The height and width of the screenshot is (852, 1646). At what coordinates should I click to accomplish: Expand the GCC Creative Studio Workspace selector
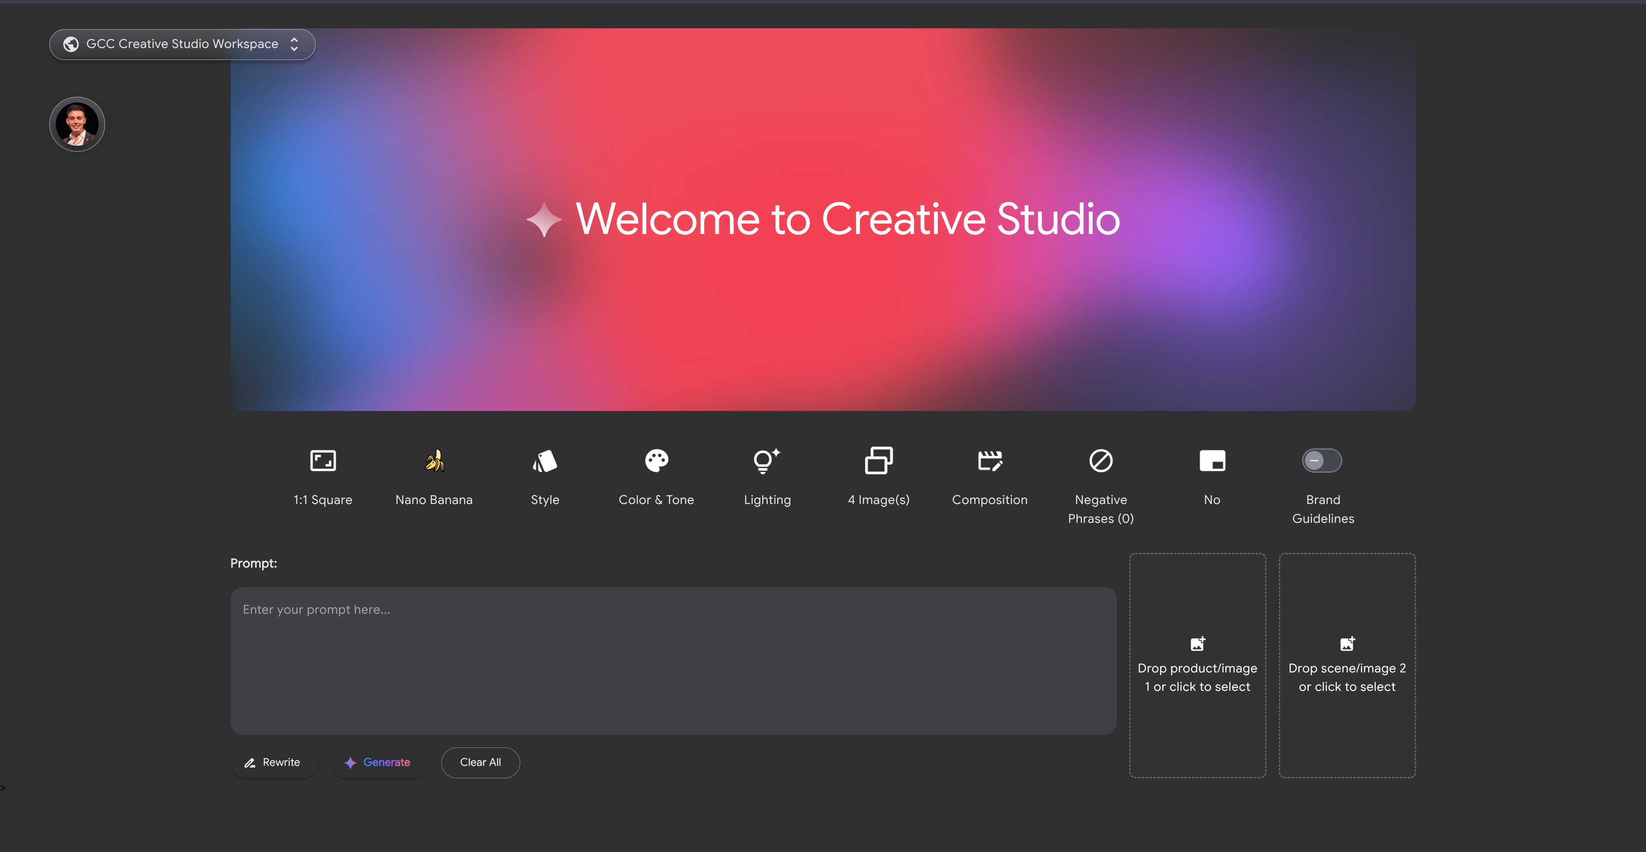click(x=182, y=44)
